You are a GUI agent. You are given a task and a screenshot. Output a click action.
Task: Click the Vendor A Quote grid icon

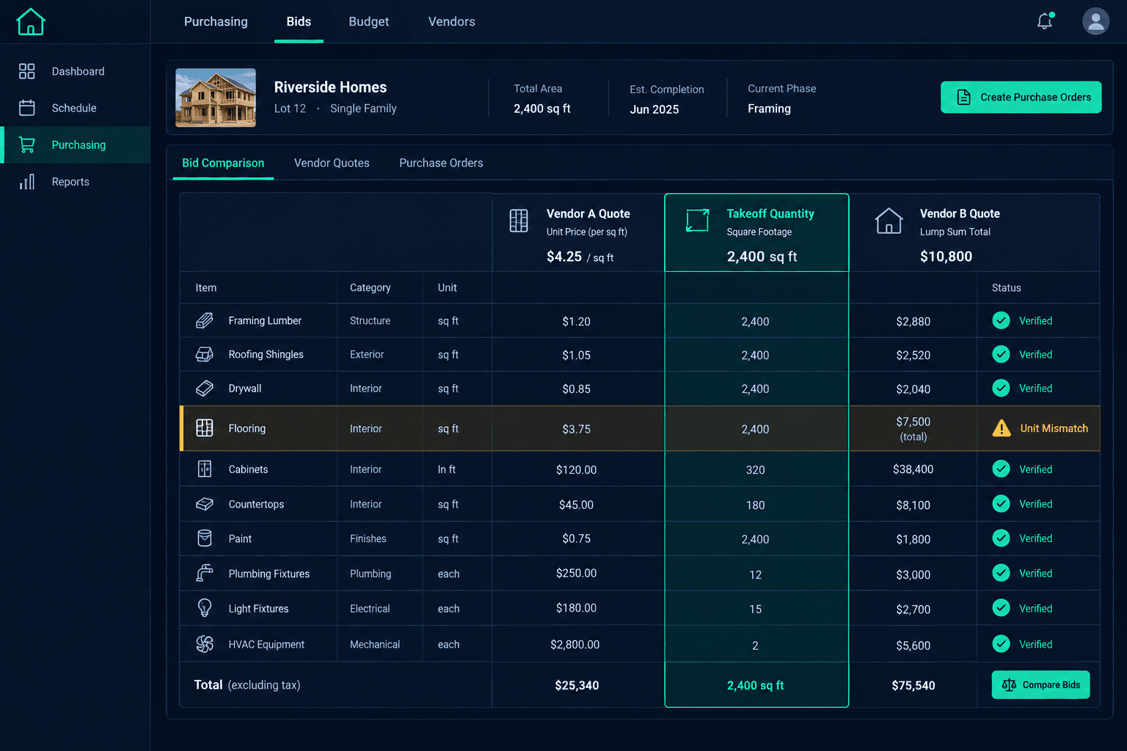(x=519, y=221)
